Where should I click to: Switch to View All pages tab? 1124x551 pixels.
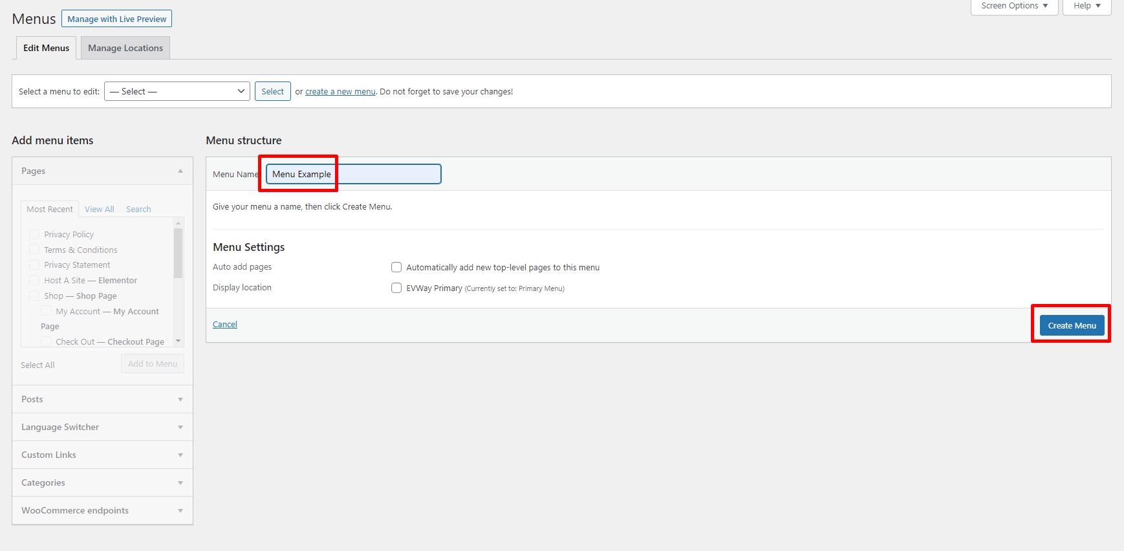click(99, 209)
